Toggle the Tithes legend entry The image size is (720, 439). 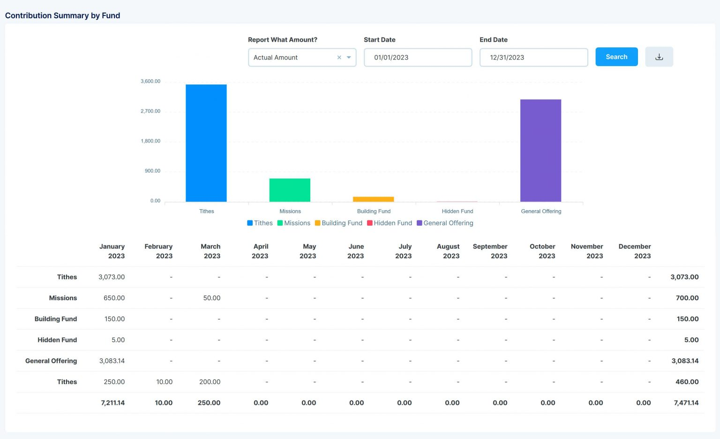260,223
